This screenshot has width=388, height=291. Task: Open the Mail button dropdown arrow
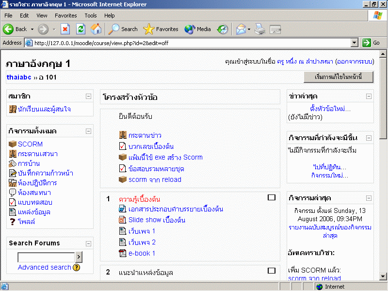point(249,29)
